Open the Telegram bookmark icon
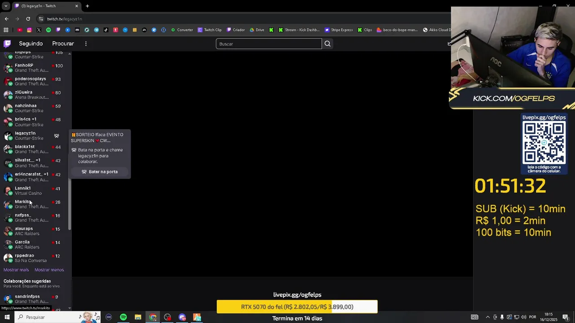 96,30
